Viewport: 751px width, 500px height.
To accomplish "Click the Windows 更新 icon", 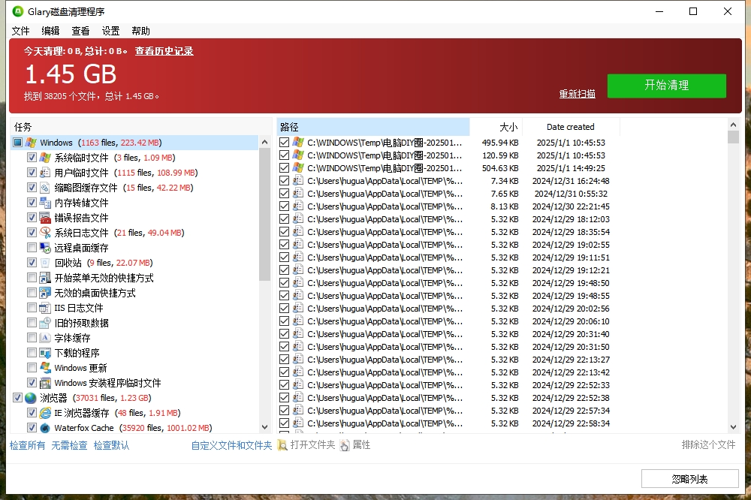I will click(x=46, y=368).
